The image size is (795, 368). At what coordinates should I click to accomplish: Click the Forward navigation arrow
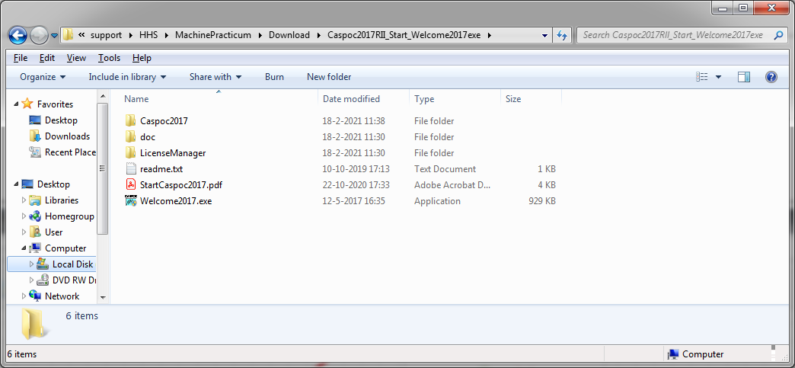[39, 35]
